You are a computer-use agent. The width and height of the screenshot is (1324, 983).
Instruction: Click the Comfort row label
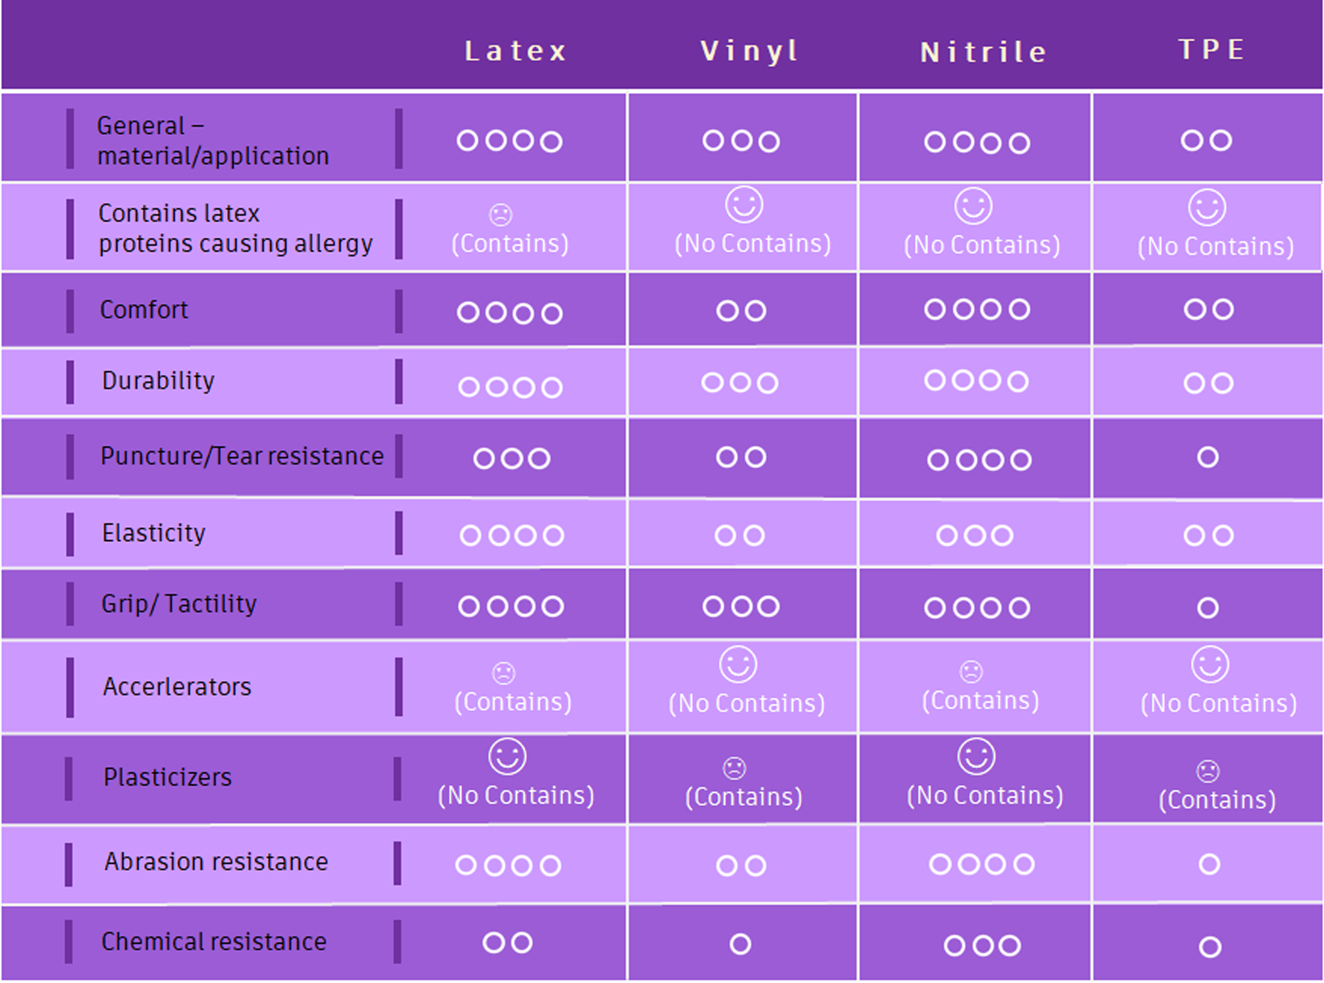point(144,310)
